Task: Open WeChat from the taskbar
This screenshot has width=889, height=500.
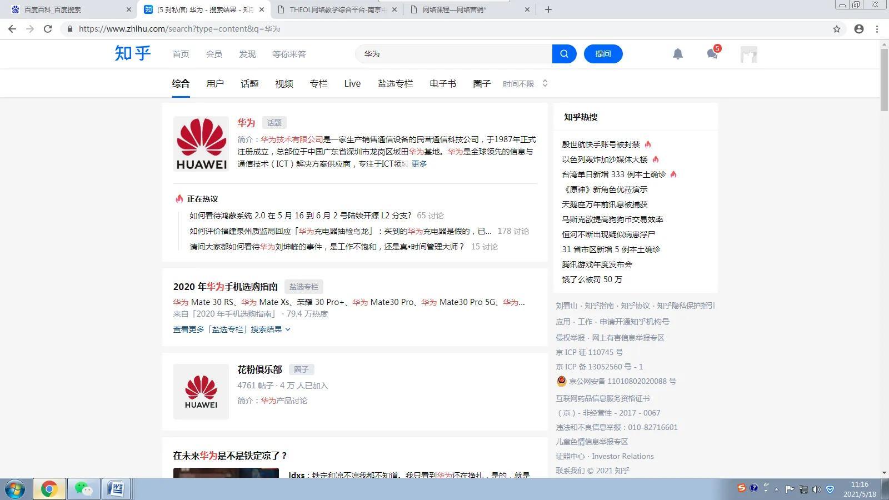Action: tap(83, 489)
